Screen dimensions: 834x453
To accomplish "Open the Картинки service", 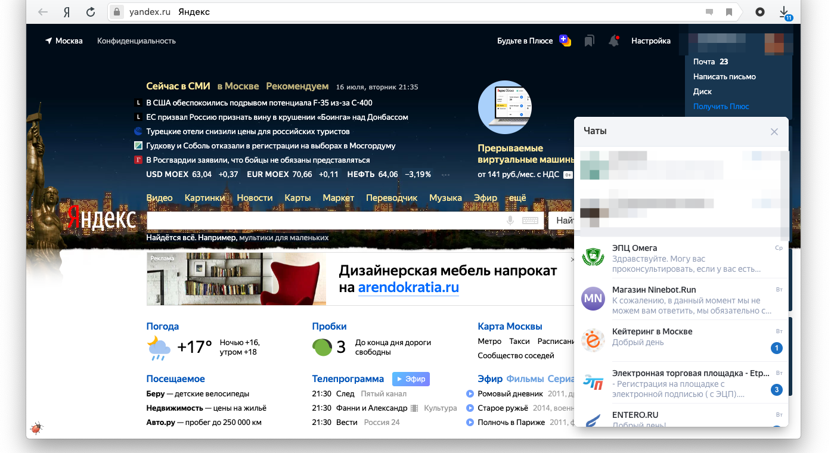I will point(204,198).
